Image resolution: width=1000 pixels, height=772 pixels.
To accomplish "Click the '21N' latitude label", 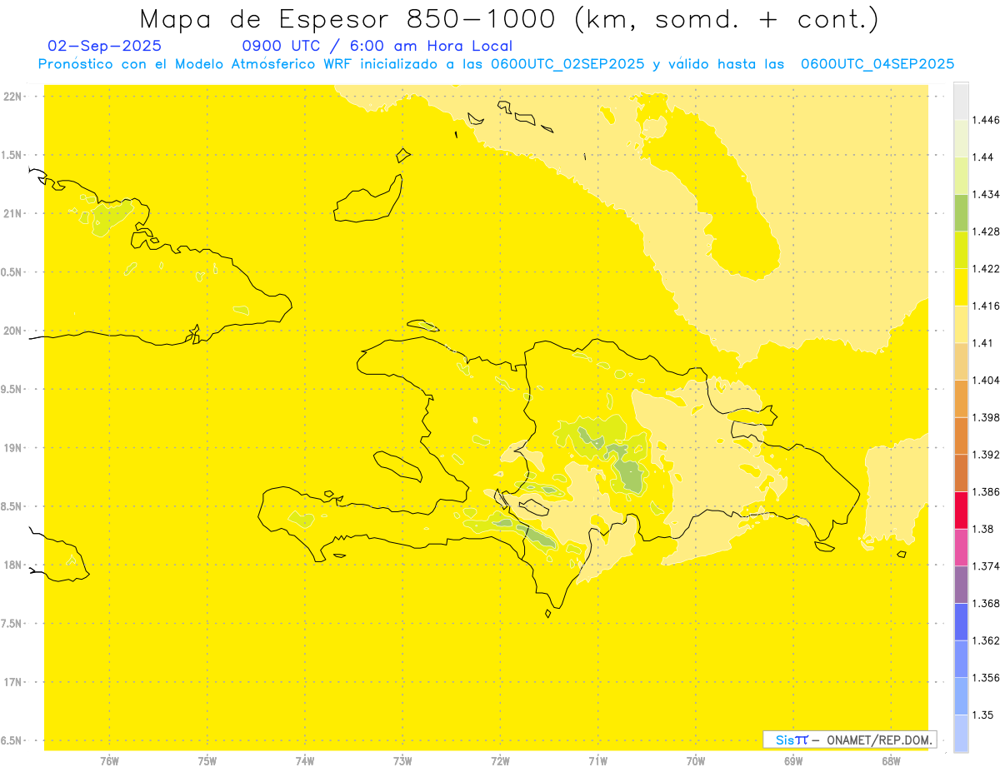I will click(x=14, y=213).
